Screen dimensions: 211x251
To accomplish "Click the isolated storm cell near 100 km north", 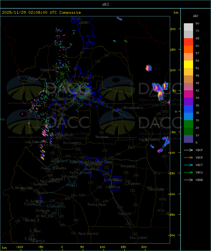I will 149,68.
